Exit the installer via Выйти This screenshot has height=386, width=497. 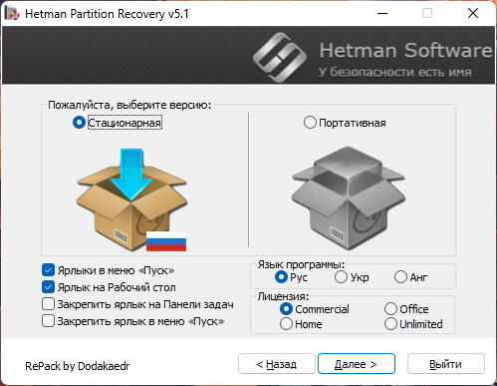coord(446,364)
